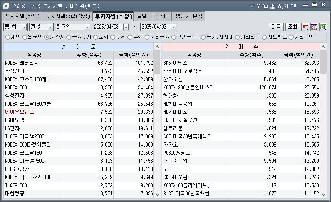Open the 전체 dropdown
The height and width of the screenshot is (202, 331).
(50, 27)
